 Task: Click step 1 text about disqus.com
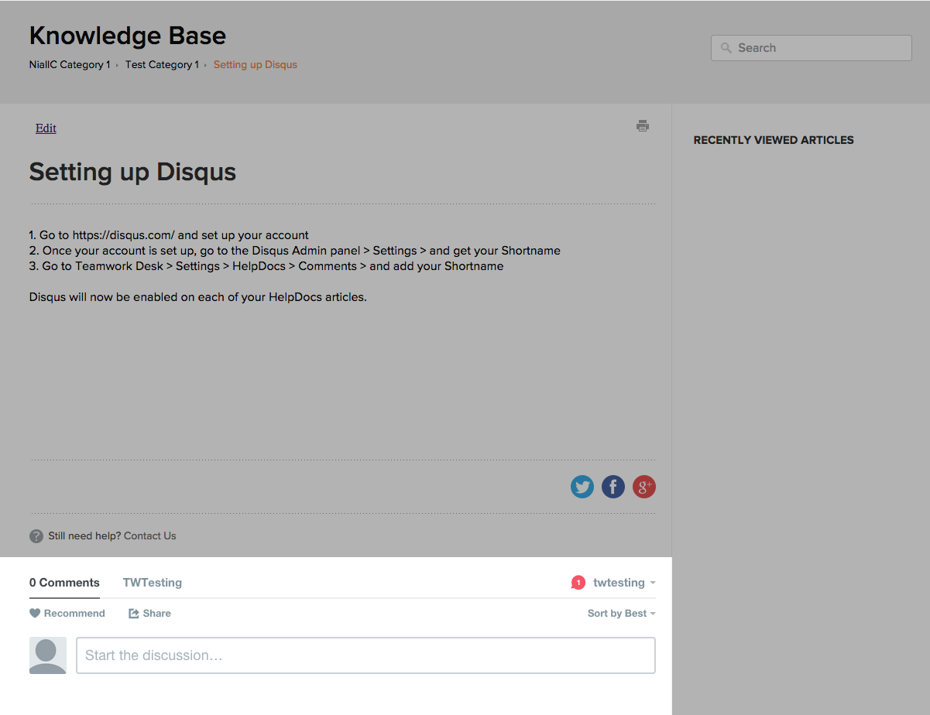[169, 235]
